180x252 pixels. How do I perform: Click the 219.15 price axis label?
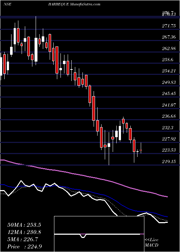click(169, 162)
